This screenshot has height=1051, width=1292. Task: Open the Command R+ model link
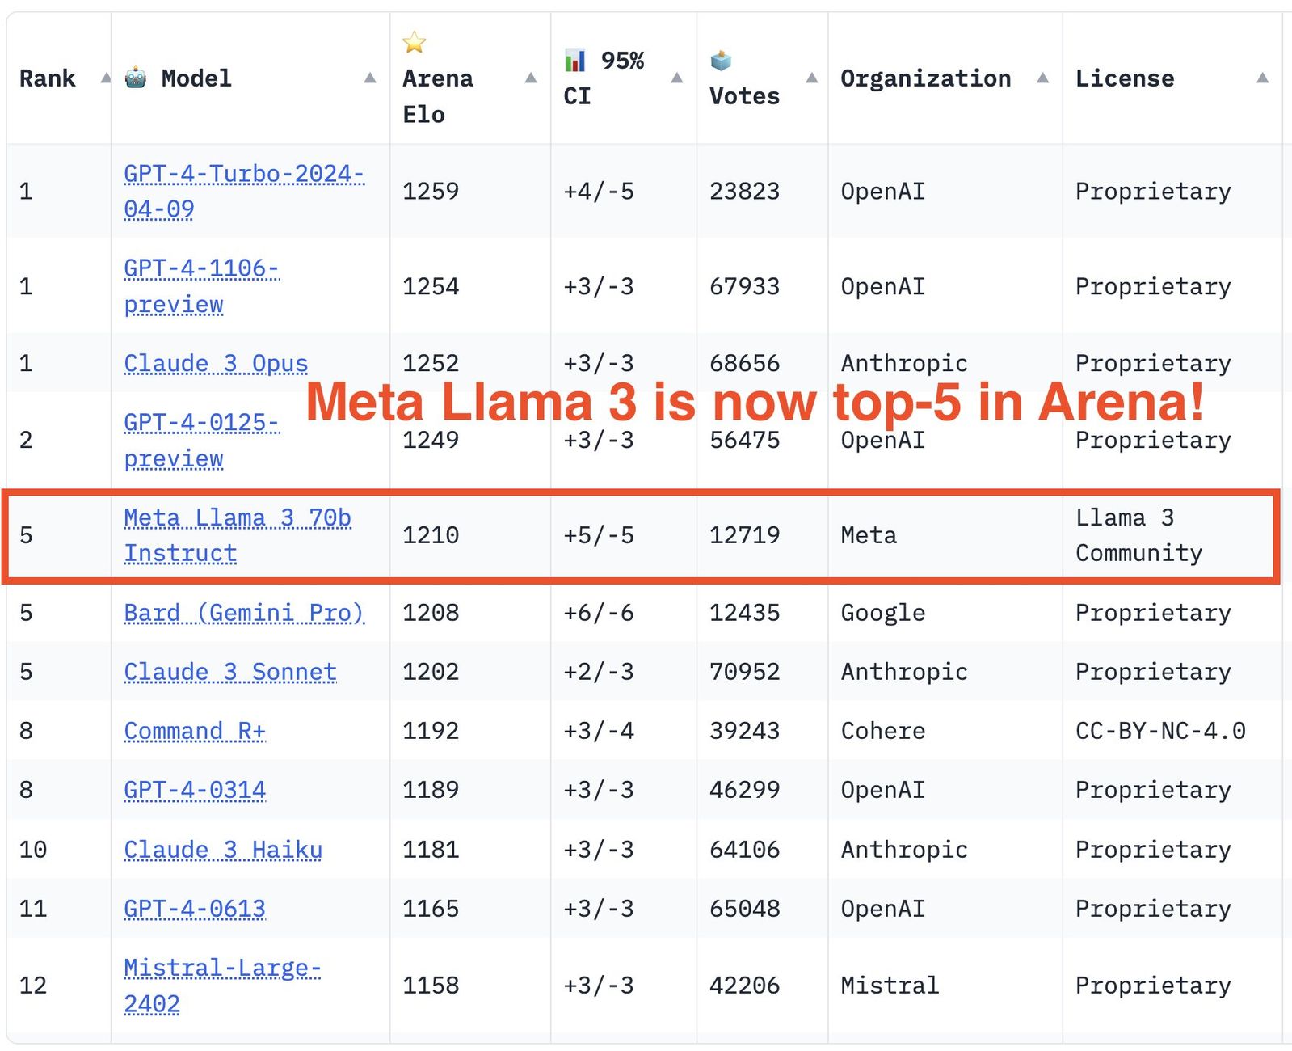[x=195, y=731]
